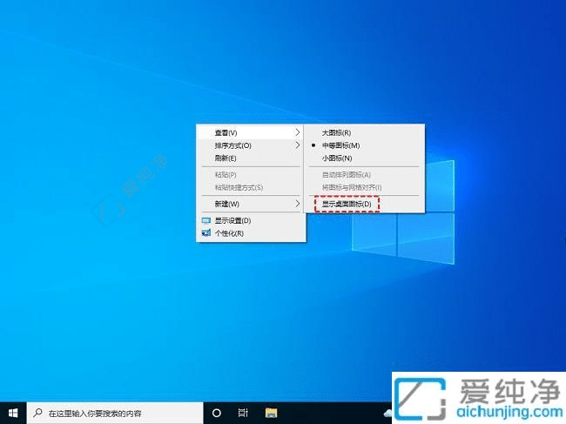Expand the 排序方式(O) submenu arrow
The width and height of the screenshot is (566, 424).
[298, 145]
